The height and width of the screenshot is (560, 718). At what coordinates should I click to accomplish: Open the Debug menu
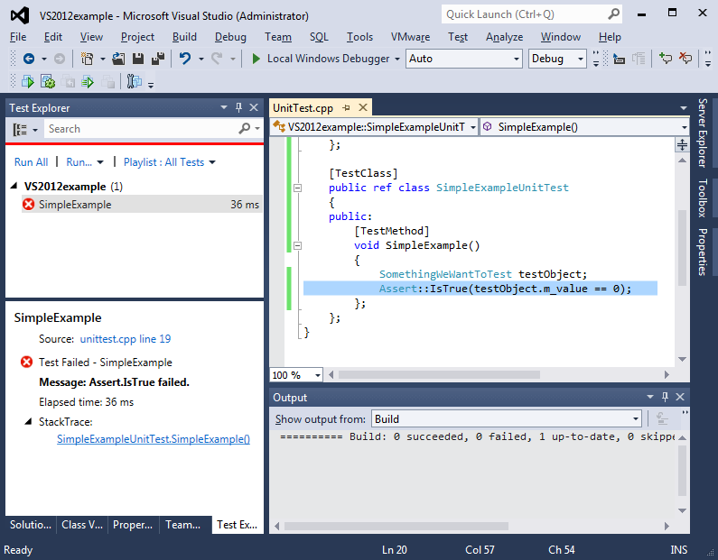pyautogui.click(x=230, y=37)
